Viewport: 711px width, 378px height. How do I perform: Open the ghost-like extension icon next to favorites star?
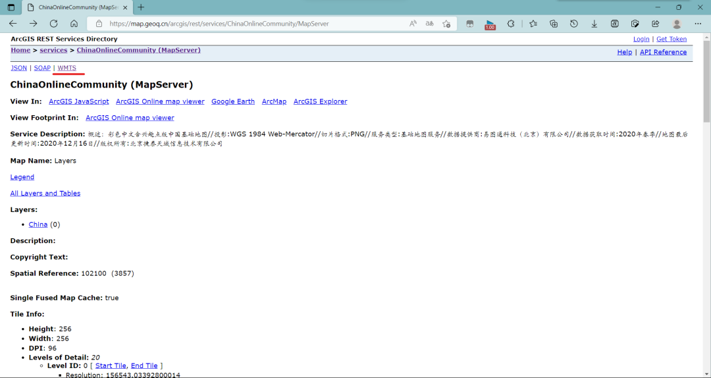(470, 24)
